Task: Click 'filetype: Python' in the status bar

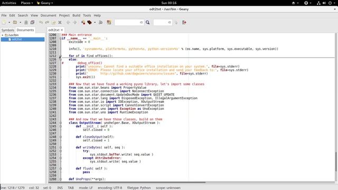Action: (x=139, y=188)
